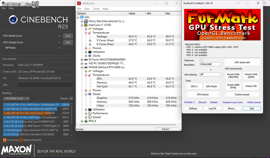Open the HWMonitor File menu
270x158 pixels.
click(x=79, y=9)
